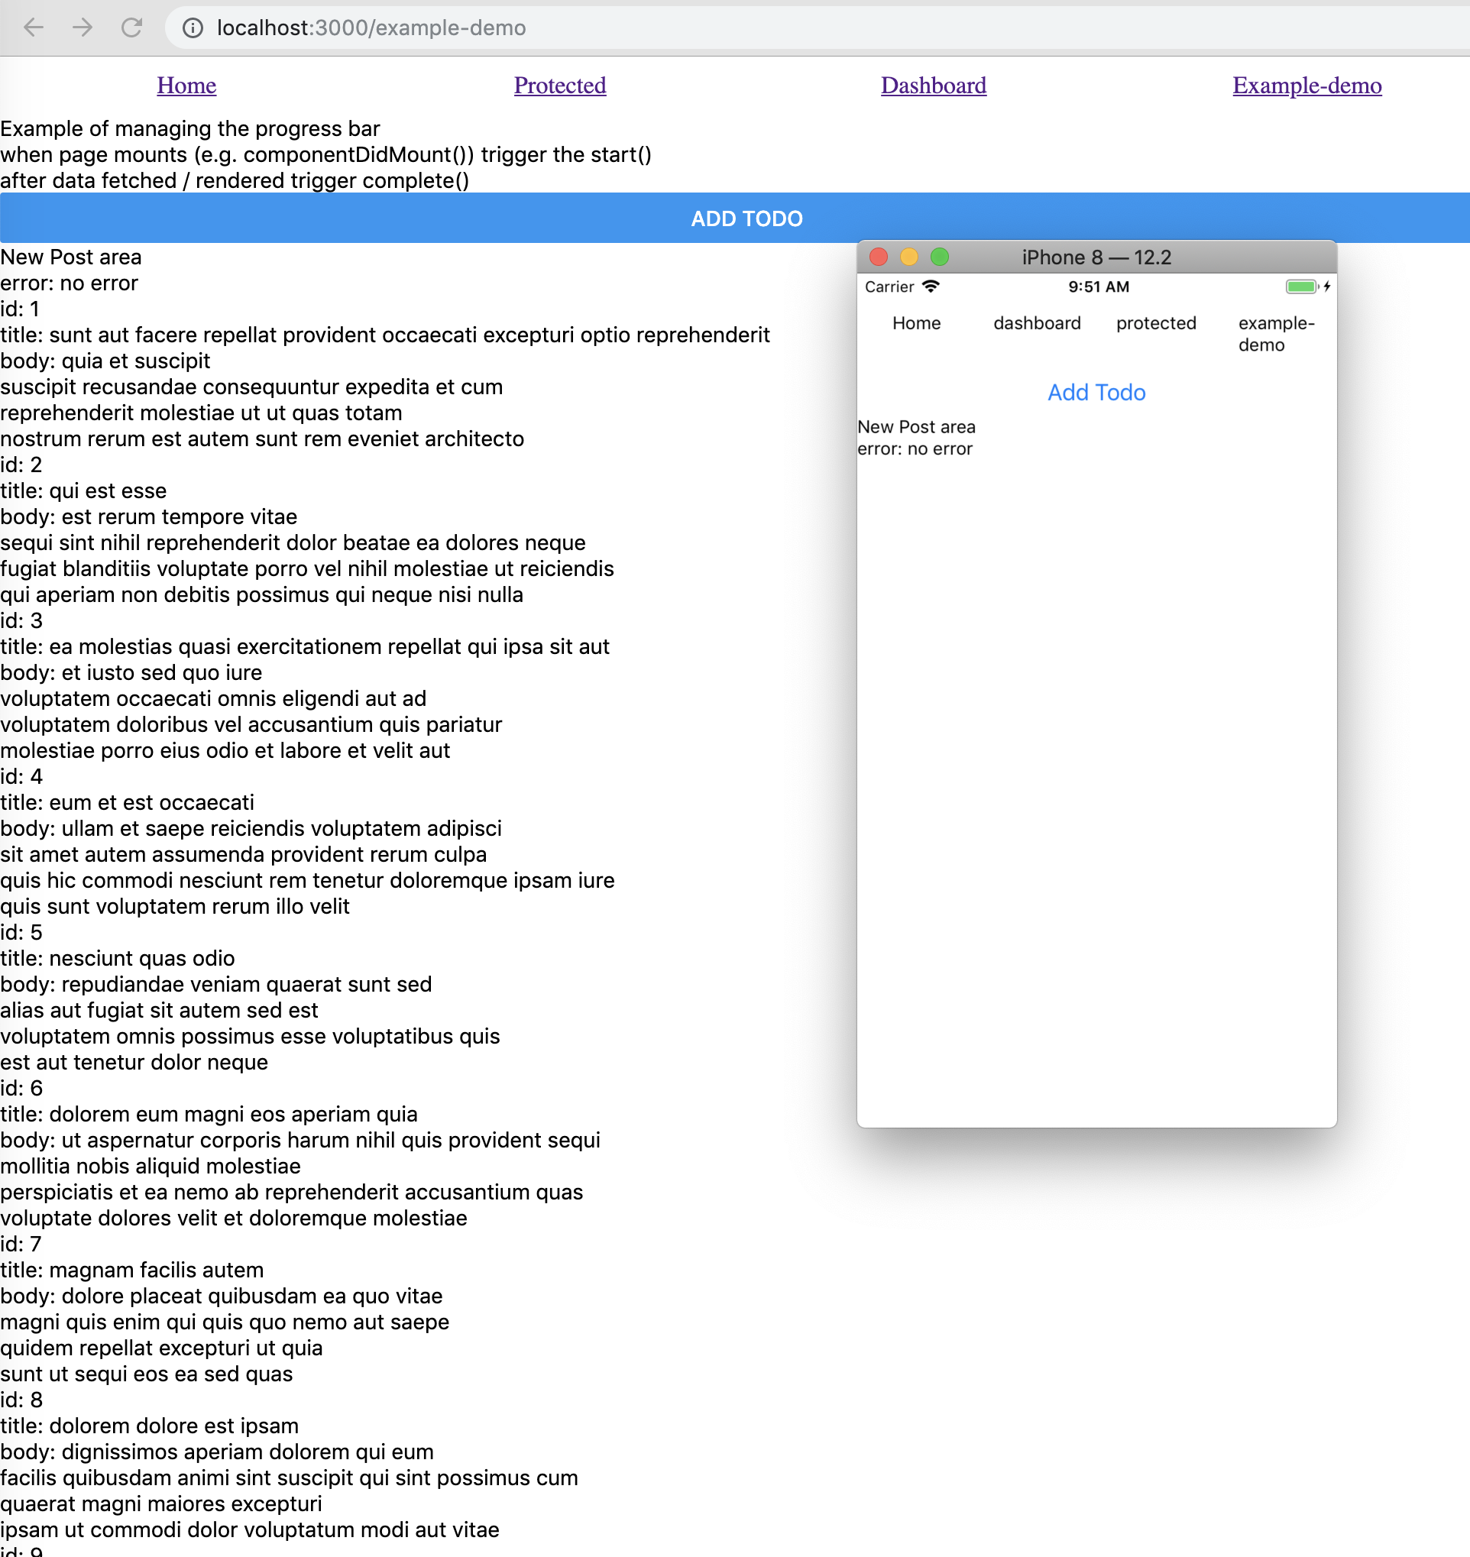Tap example-demo in the simulator nav
The width and height of the screenshot is (1470, 1557).
[1276, 334]
